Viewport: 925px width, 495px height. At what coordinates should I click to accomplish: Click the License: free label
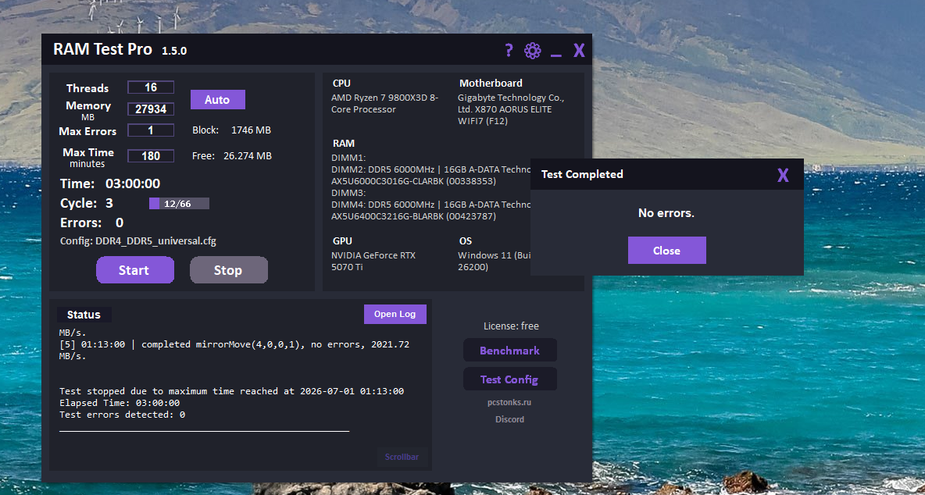tap(511, 326)
